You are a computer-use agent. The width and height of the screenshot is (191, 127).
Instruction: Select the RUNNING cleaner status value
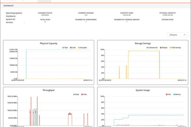coord(45,15)
